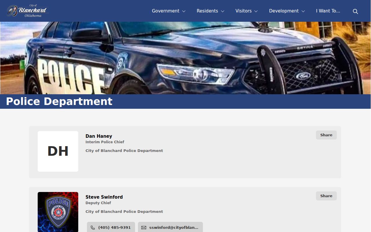
Task: Select the name Dan Haney
Action: click(99, 136)
